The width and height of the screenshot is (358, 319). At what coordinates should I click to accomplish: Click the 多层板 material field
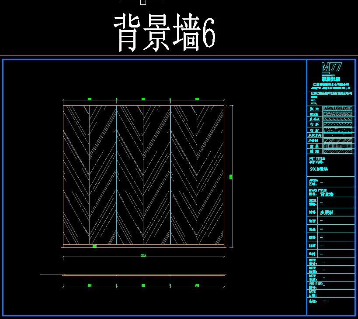click(x=327, y=213)
